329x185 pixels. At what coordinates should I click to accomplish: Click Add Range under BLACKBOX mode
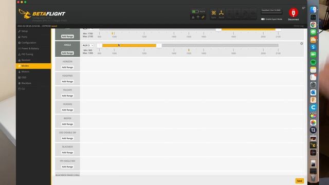click(67, 153)
